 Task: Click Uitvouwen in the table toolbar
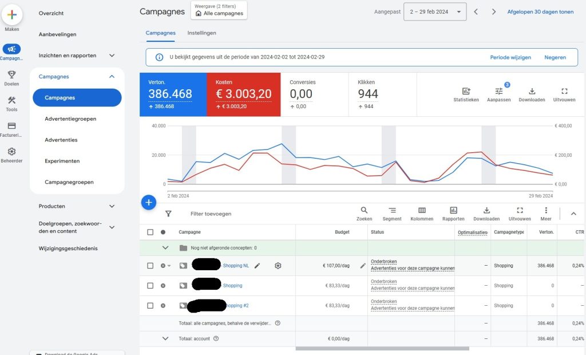[520, 210]
